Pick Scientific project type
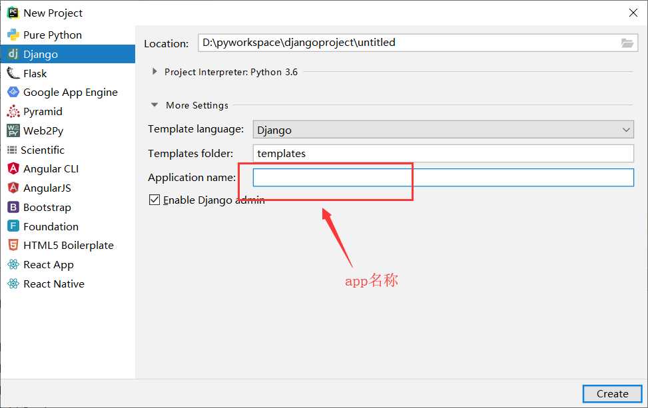The image size is (648, 408). pyautogui.click(x=68, y=150)
